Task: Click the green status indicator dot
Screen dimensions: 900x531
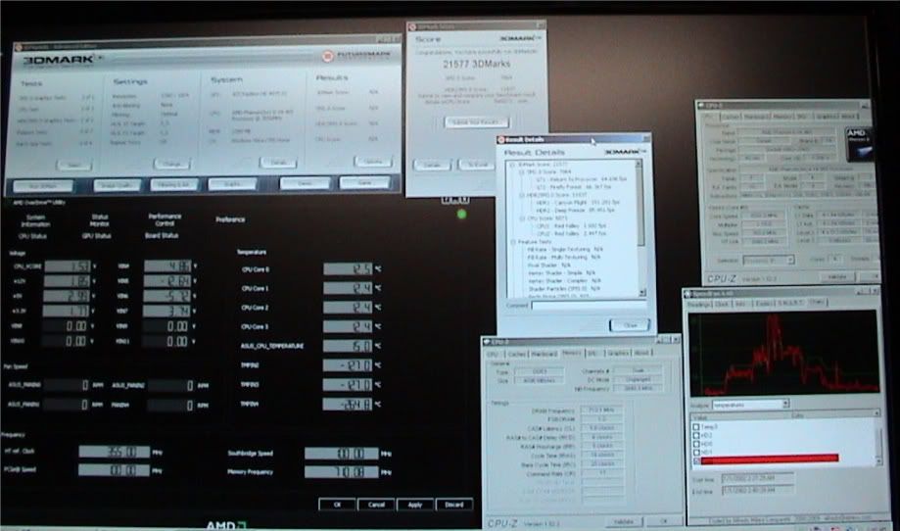Action: point(461,214)
